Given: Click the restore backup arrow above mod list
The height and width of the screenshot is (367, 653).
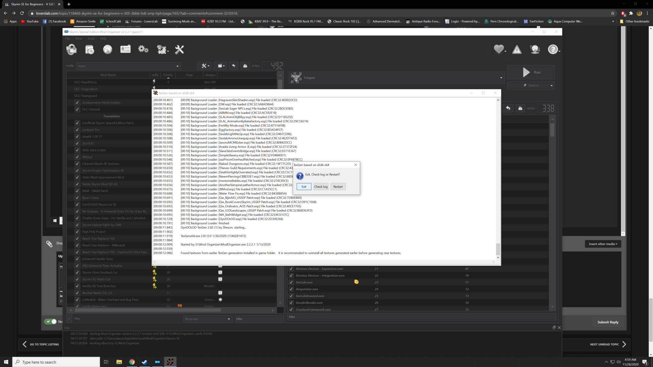Looking at the screenshot, I should (x=234, y=66).
